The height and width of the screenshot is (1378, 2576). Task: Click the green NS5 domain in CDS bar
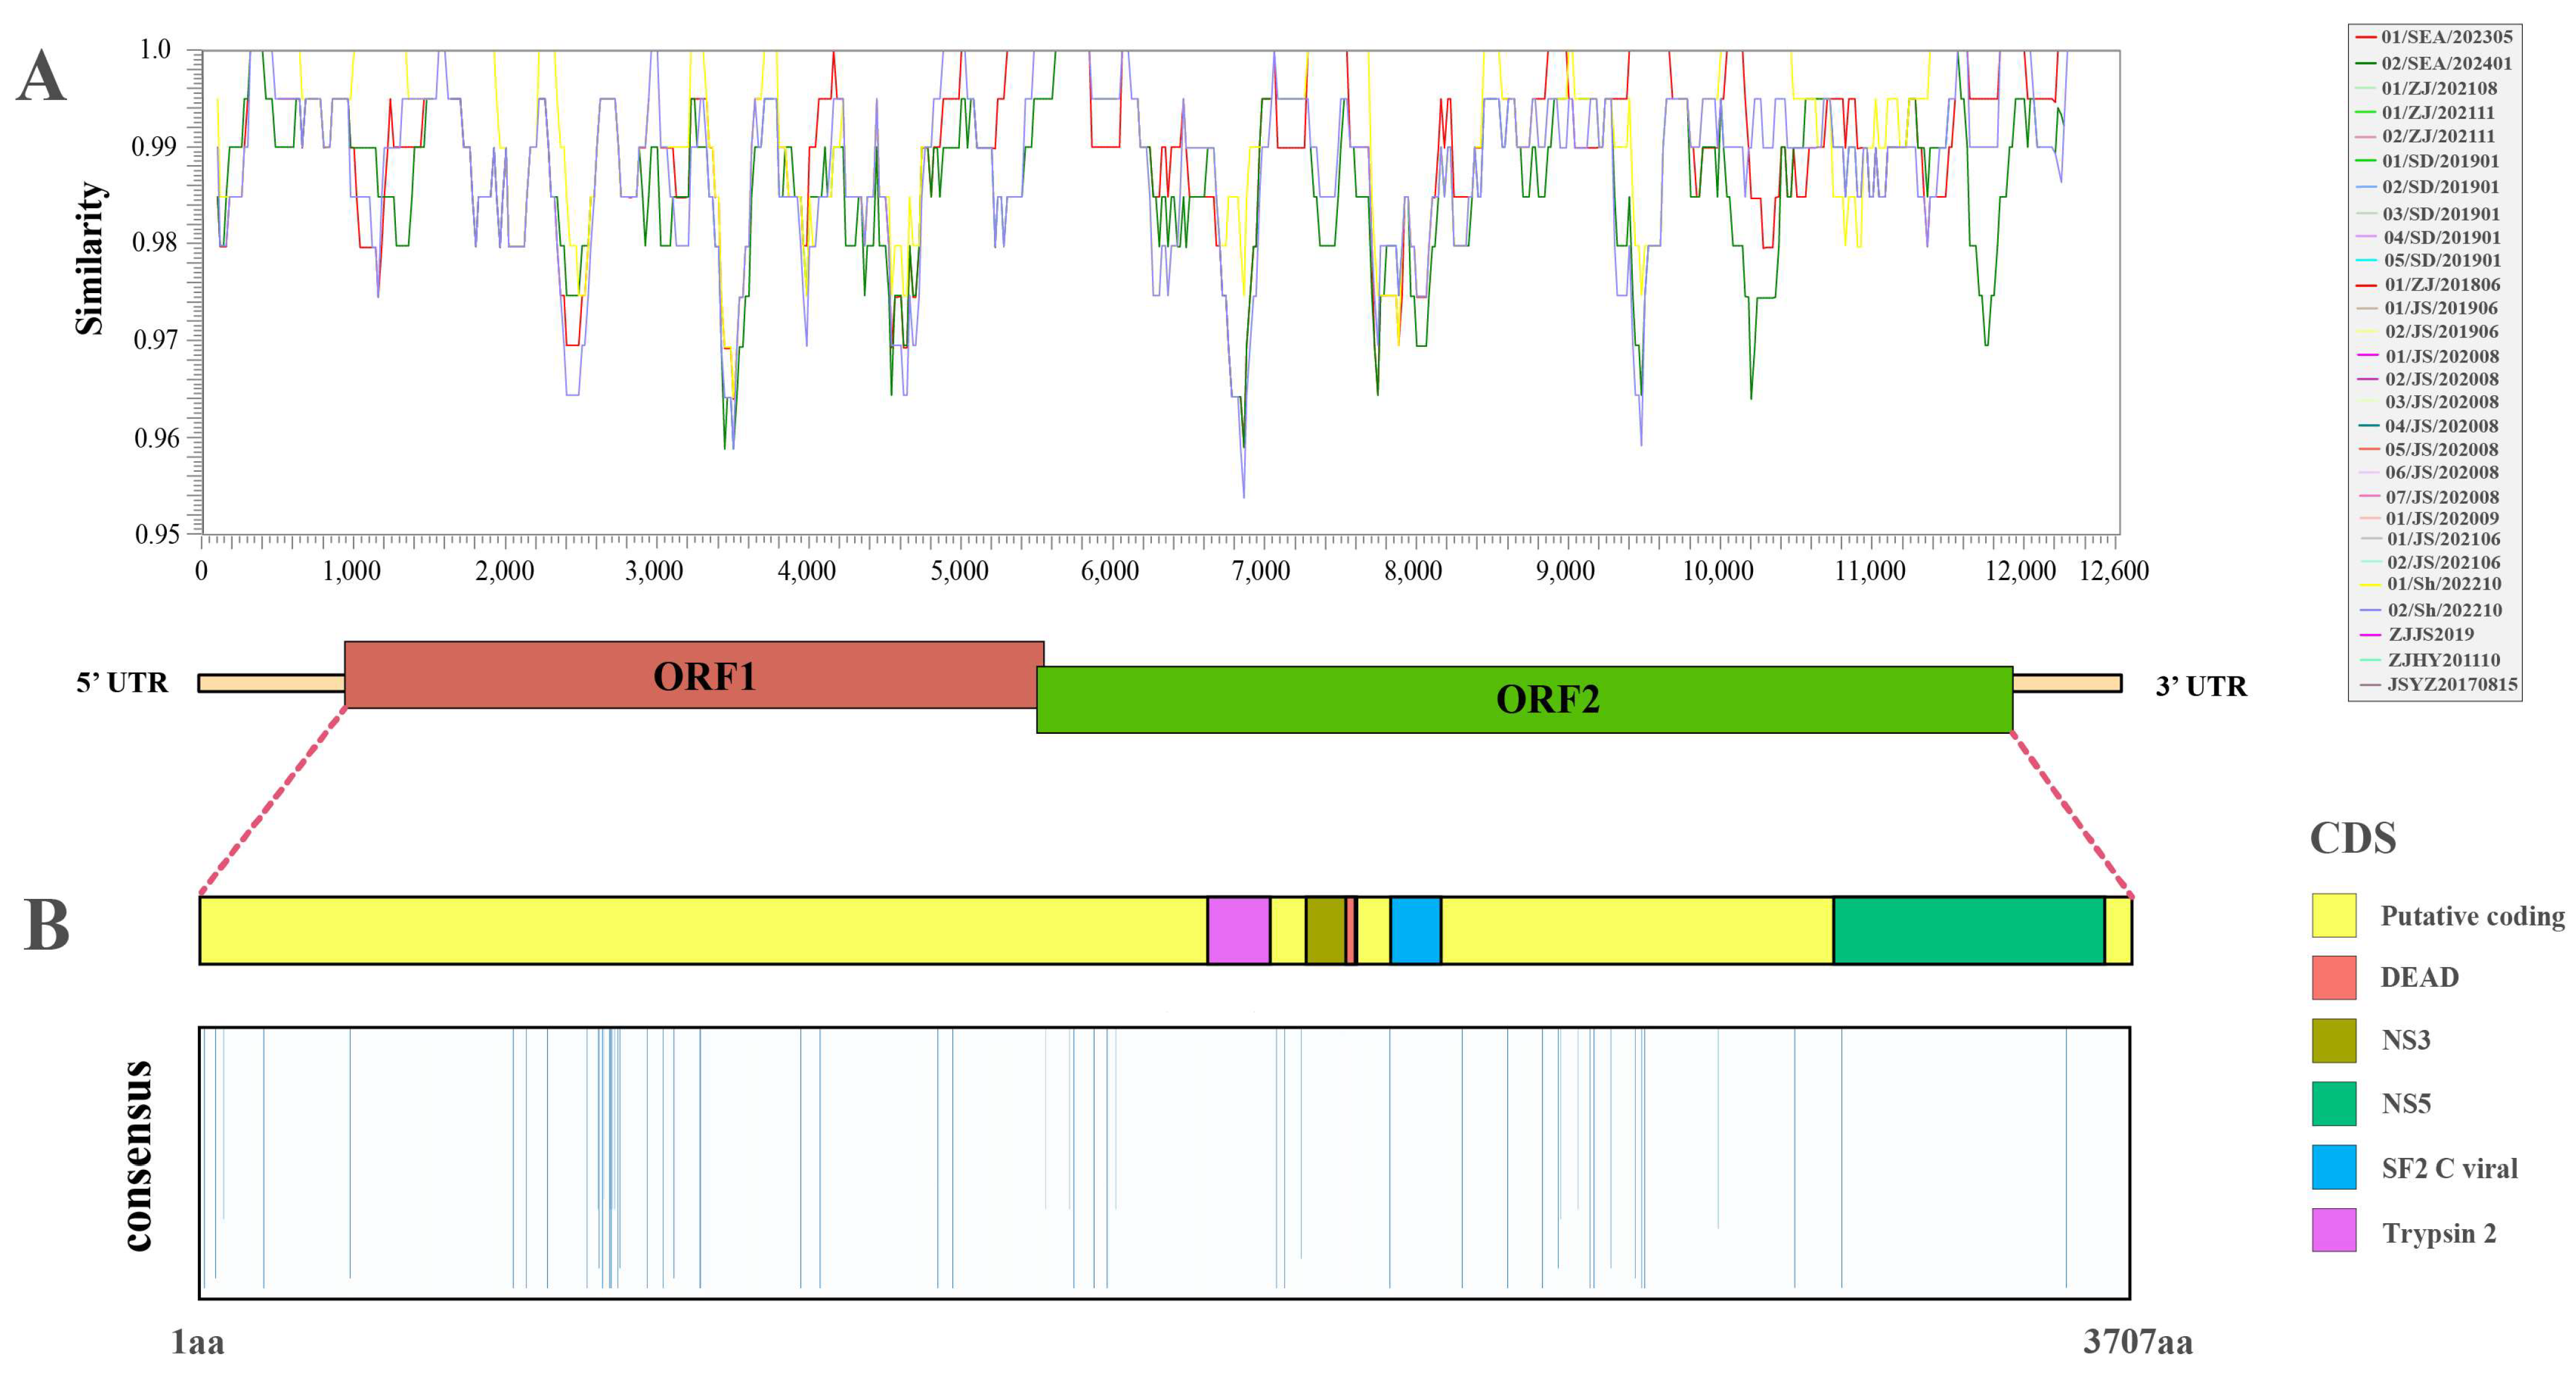pos(1968,930)
